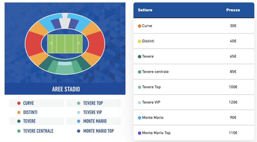Viewport: 257px width, 142px height.
Task: Select the rugby pitch in stadium map
Action: coord(65,44)
